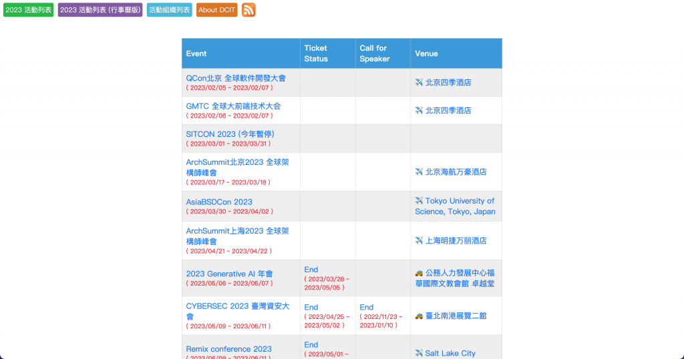Click airplane icon beside 北京海航万豪酒店
This screenshot has width=684, height=359.
coord(419,171)
